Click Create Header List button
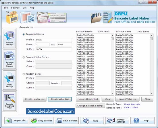 (34, 99)
